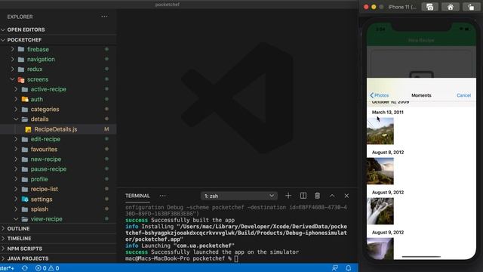The width and height of the screenshot is (483, 272).
Task: Select the profile folder
Action: coord(39,179)
